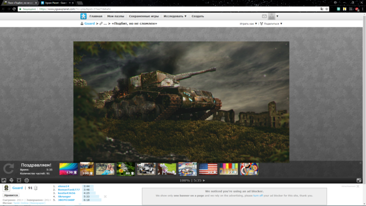Open the 100-piece puzzle thumbnail

tap(87, 169)
